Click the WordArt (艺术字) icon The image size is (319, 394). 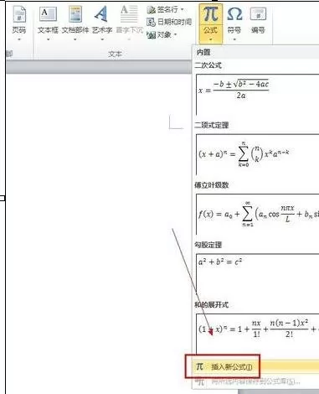click(101, 14)
